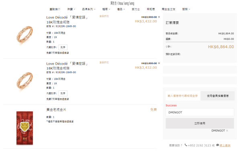Open the first Love Décodé ring title
This screenshot has width=241, height=153.
tap(67, 20)
